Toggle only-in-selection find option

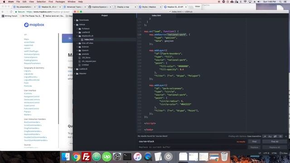[x=275, y=136]
